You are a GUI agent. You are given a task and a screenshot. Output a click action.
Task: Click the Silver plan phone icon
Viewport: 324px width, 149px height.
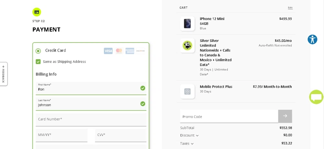[187, 45]
